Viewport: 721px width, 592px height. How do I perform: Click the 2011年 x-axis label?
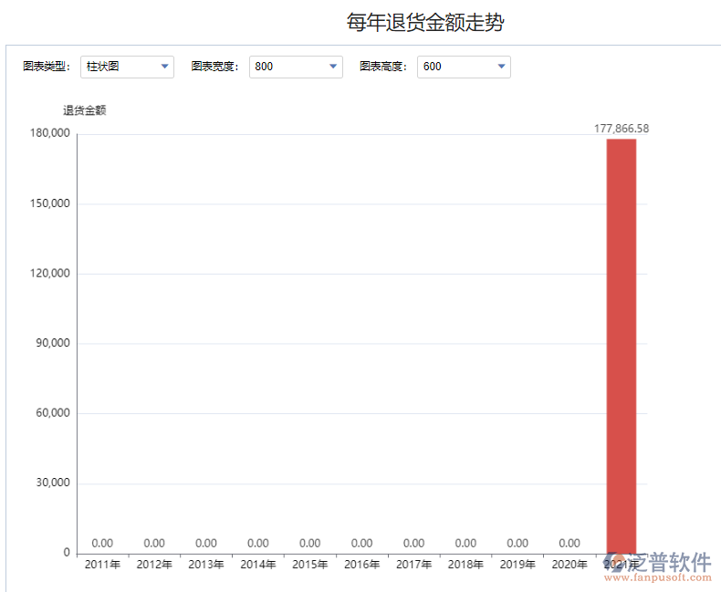[x=102, y=564]
